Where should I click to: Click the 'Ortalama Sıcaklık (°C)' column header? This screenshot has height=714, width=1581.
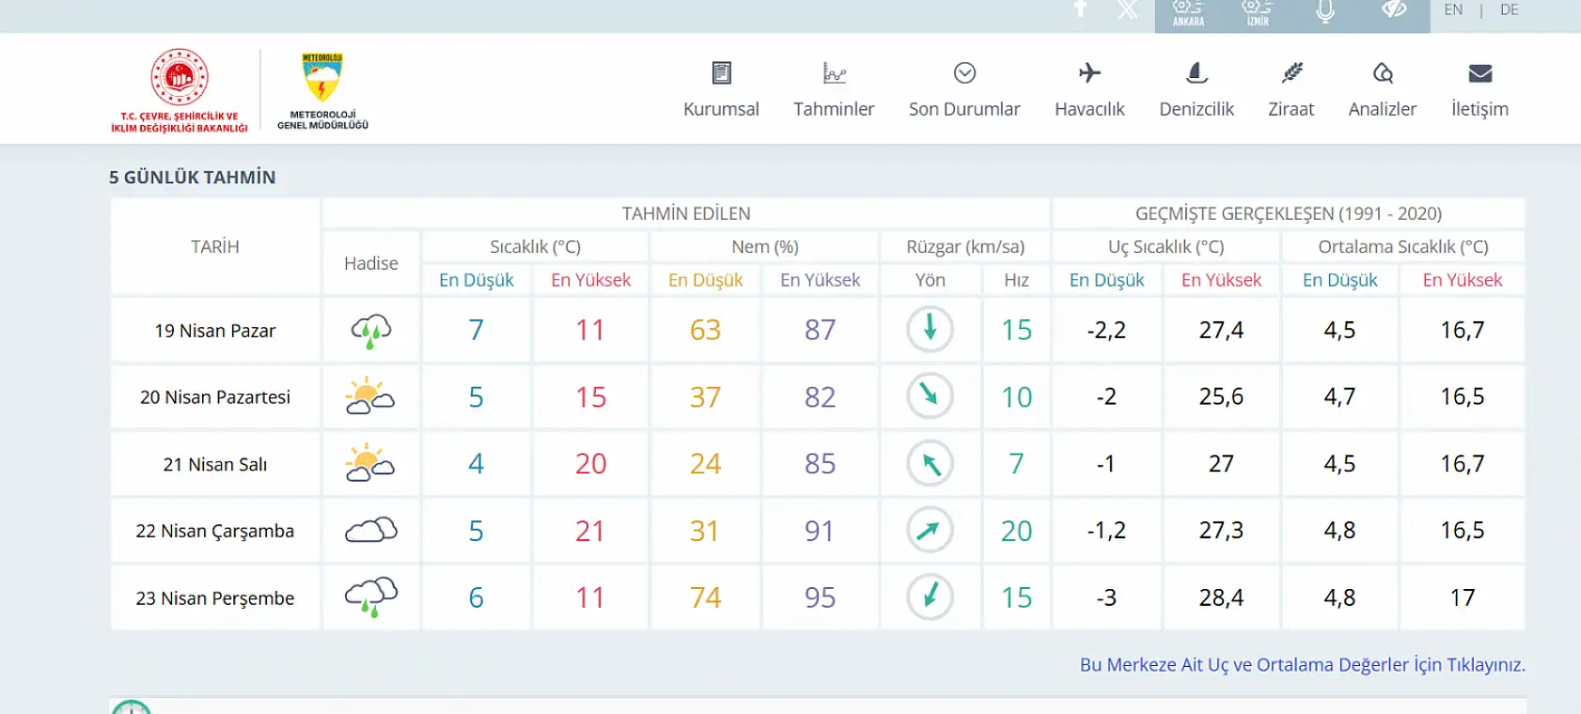pos(1403,246)
